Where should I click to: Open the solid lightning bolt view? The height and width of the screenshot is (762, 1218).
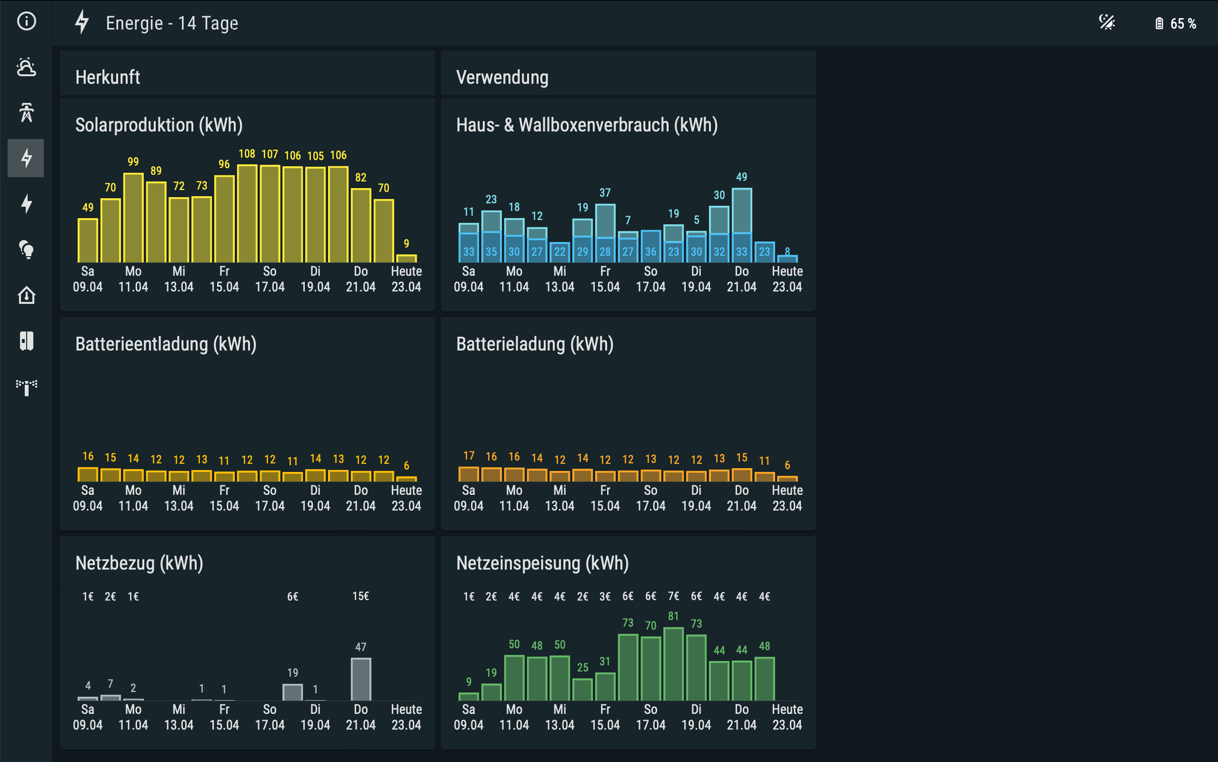point(26,204)
